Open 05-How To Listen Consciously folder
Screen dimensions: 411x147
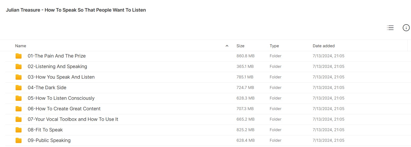(61, 98)
